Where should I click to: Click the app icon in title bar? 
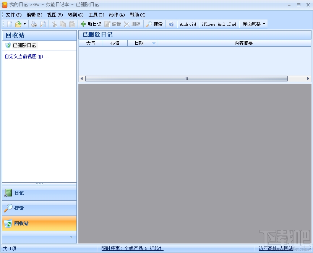point(4,5)
